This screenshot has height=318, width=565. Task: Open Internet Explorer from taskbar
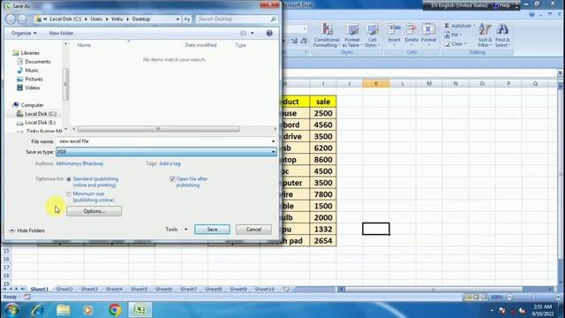coord(37,310)
